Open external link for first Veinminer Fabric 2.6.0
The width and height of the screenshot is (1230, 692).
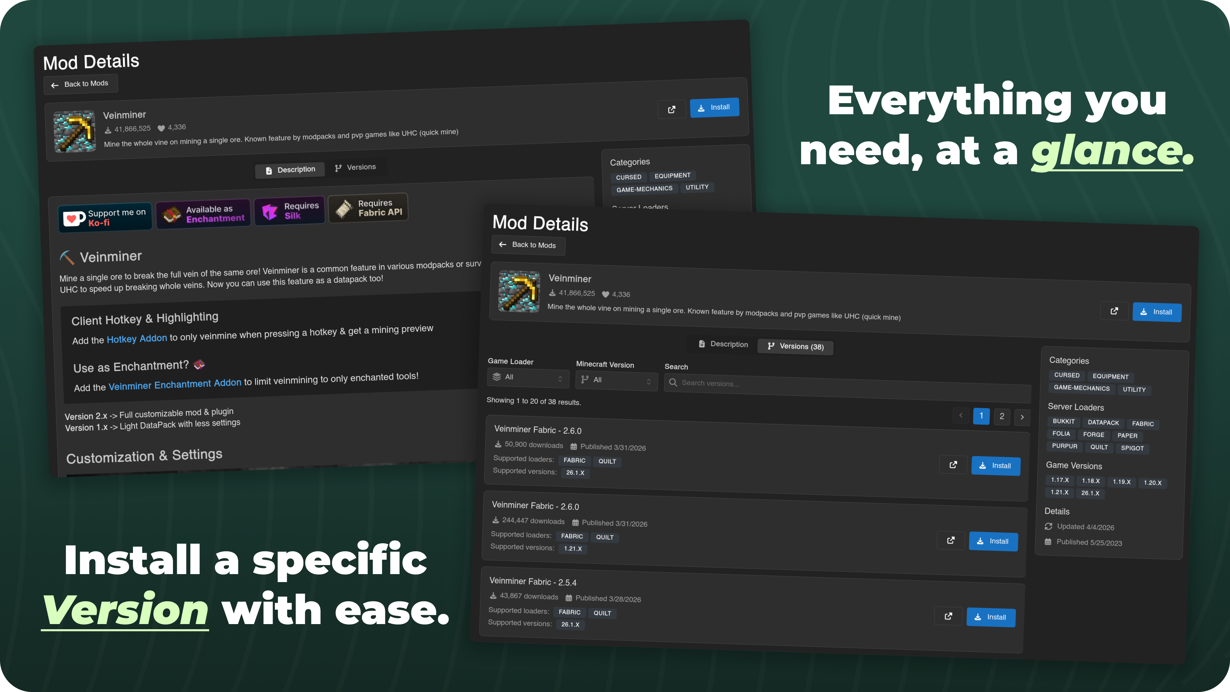(953, 465)
